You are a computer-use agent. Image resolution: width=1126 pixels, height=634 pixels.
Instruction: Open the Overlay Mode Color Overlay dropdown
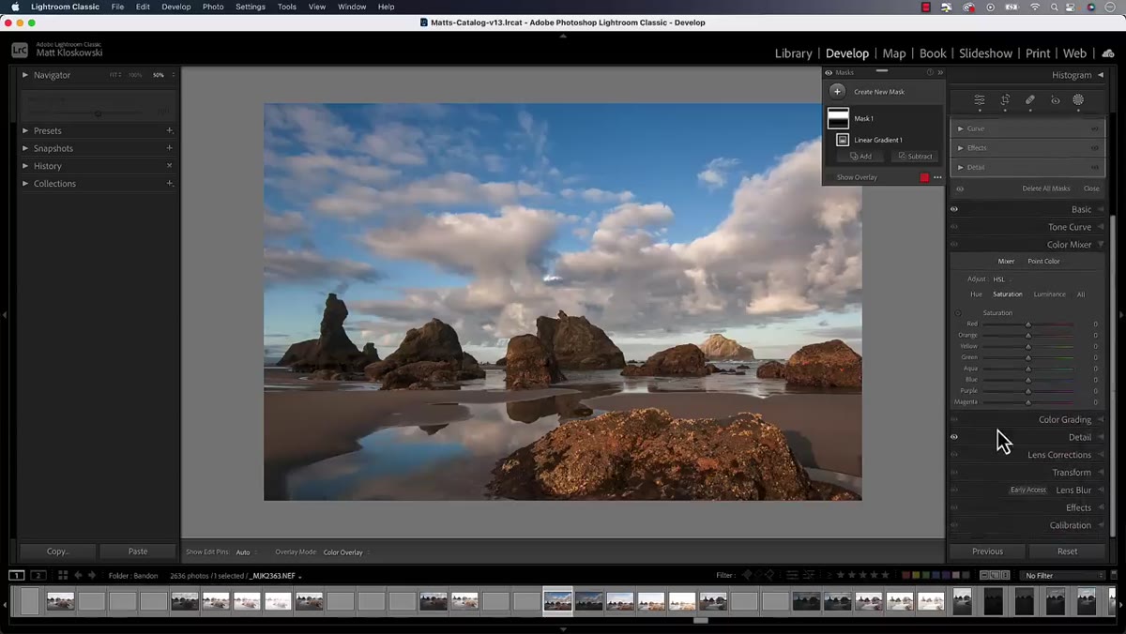[x=345, y=552]
